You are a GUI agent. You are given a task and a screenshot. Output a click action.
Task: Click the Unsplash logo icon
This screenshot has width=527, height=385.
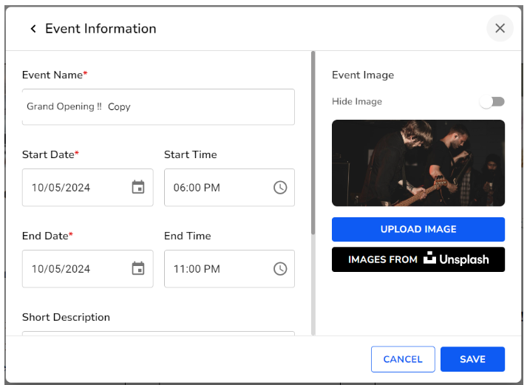click(430, 259)
